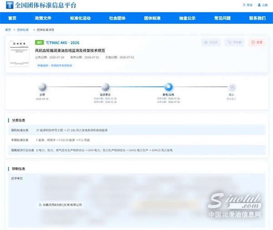Viewport: 273px width, 230px height.
Task: Open the standard document cover thumbnail
Action: tap(19, 53)
